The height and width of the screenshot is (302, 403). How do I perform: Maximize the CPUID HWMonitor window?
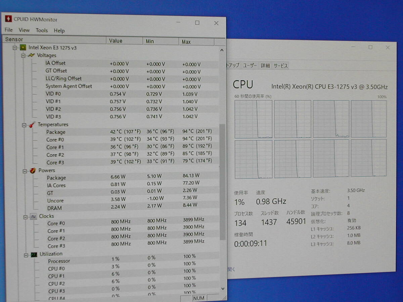(x=197, y=23)
